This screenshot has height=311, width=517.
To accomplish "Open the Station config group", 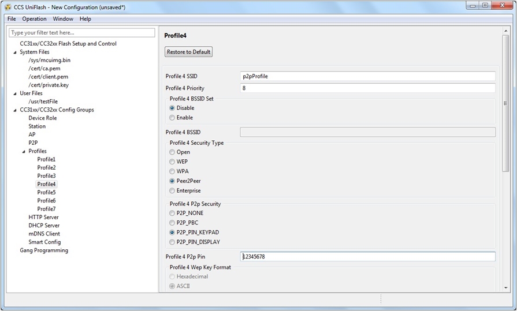I will pos(37,126).
